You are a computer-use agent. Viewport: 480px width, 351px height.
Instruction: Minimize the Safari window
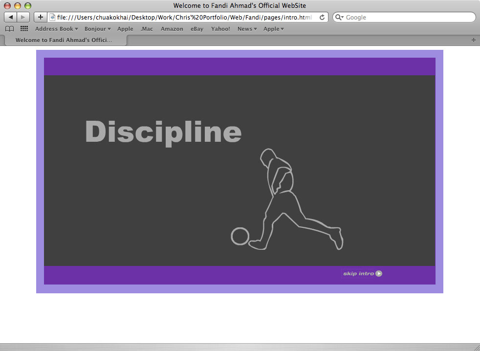tap(18, 6)
